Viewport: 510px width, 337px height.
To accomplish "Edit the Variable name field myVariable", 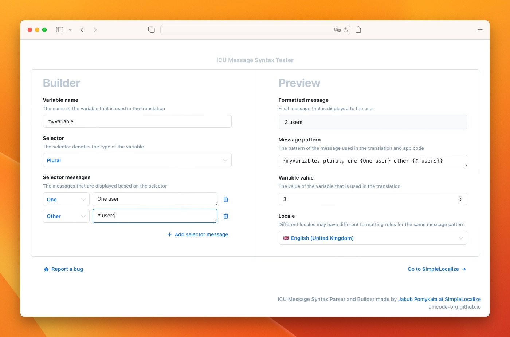I will (x=137, y=121).
